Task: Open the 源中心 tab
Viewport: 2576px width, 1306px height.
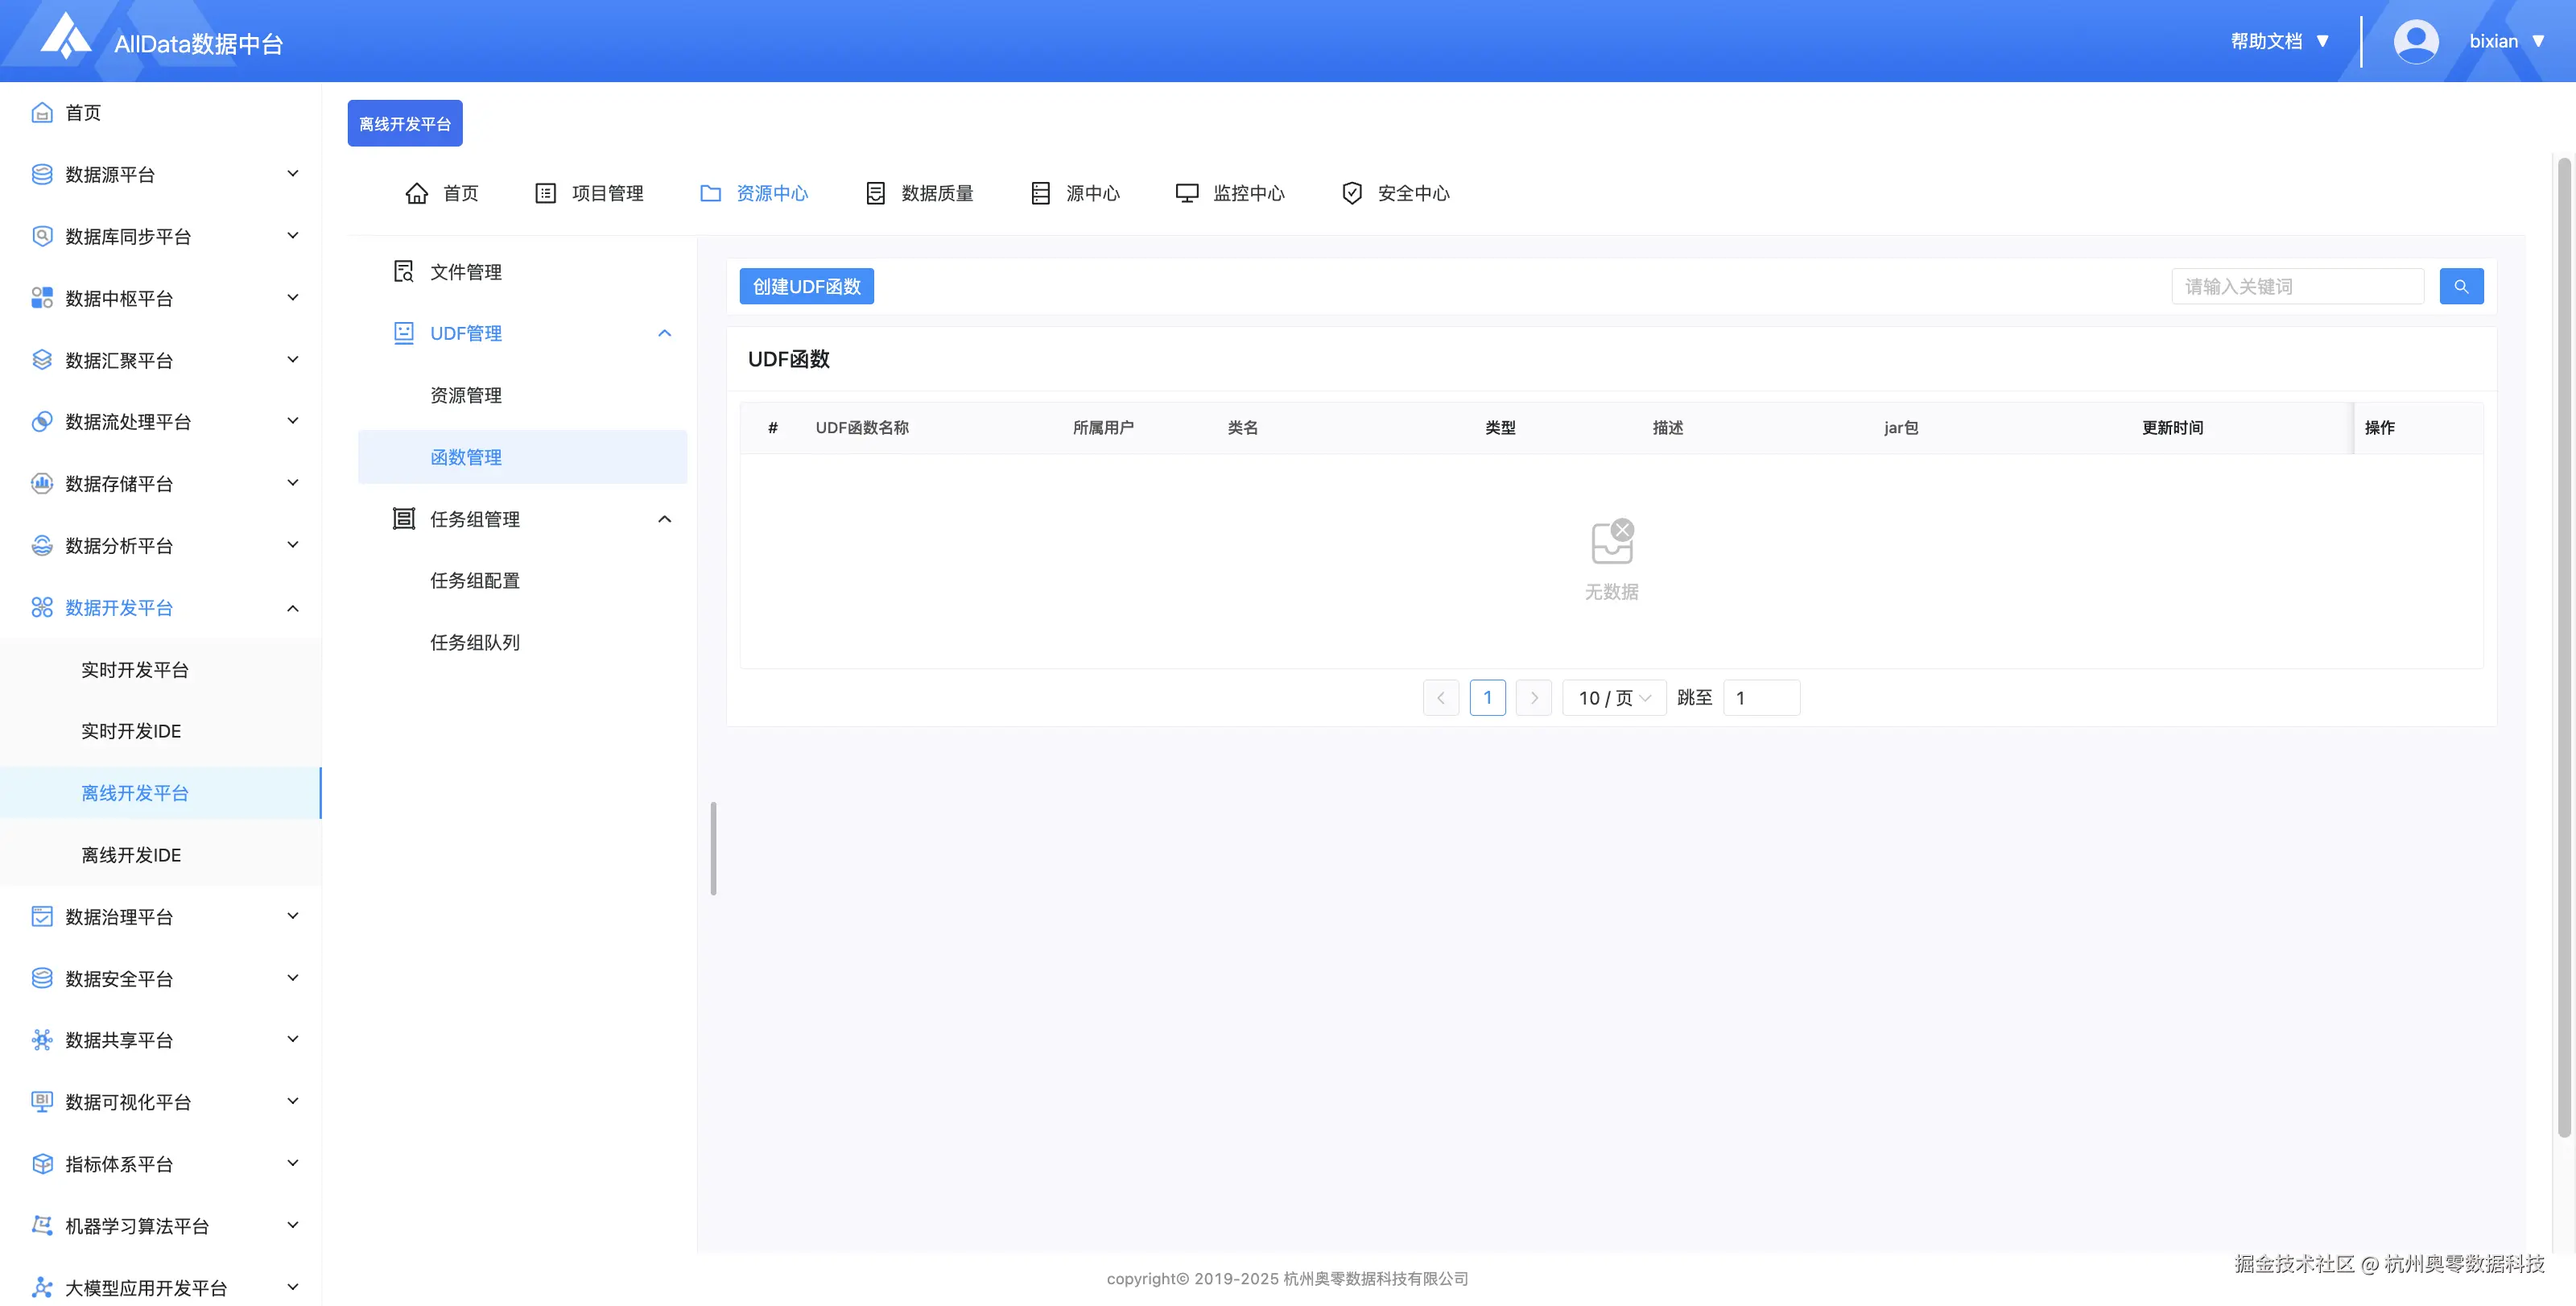Action: point(1075,194)
